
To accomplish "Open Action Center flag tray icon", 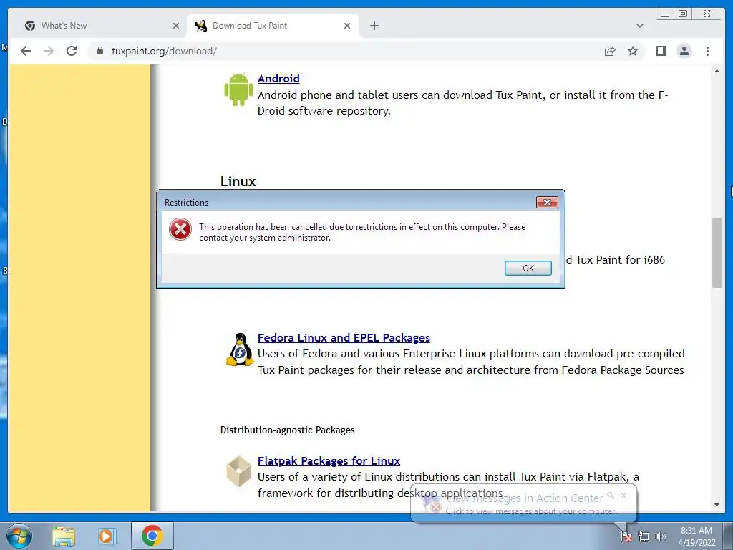I will coord(626,536).
